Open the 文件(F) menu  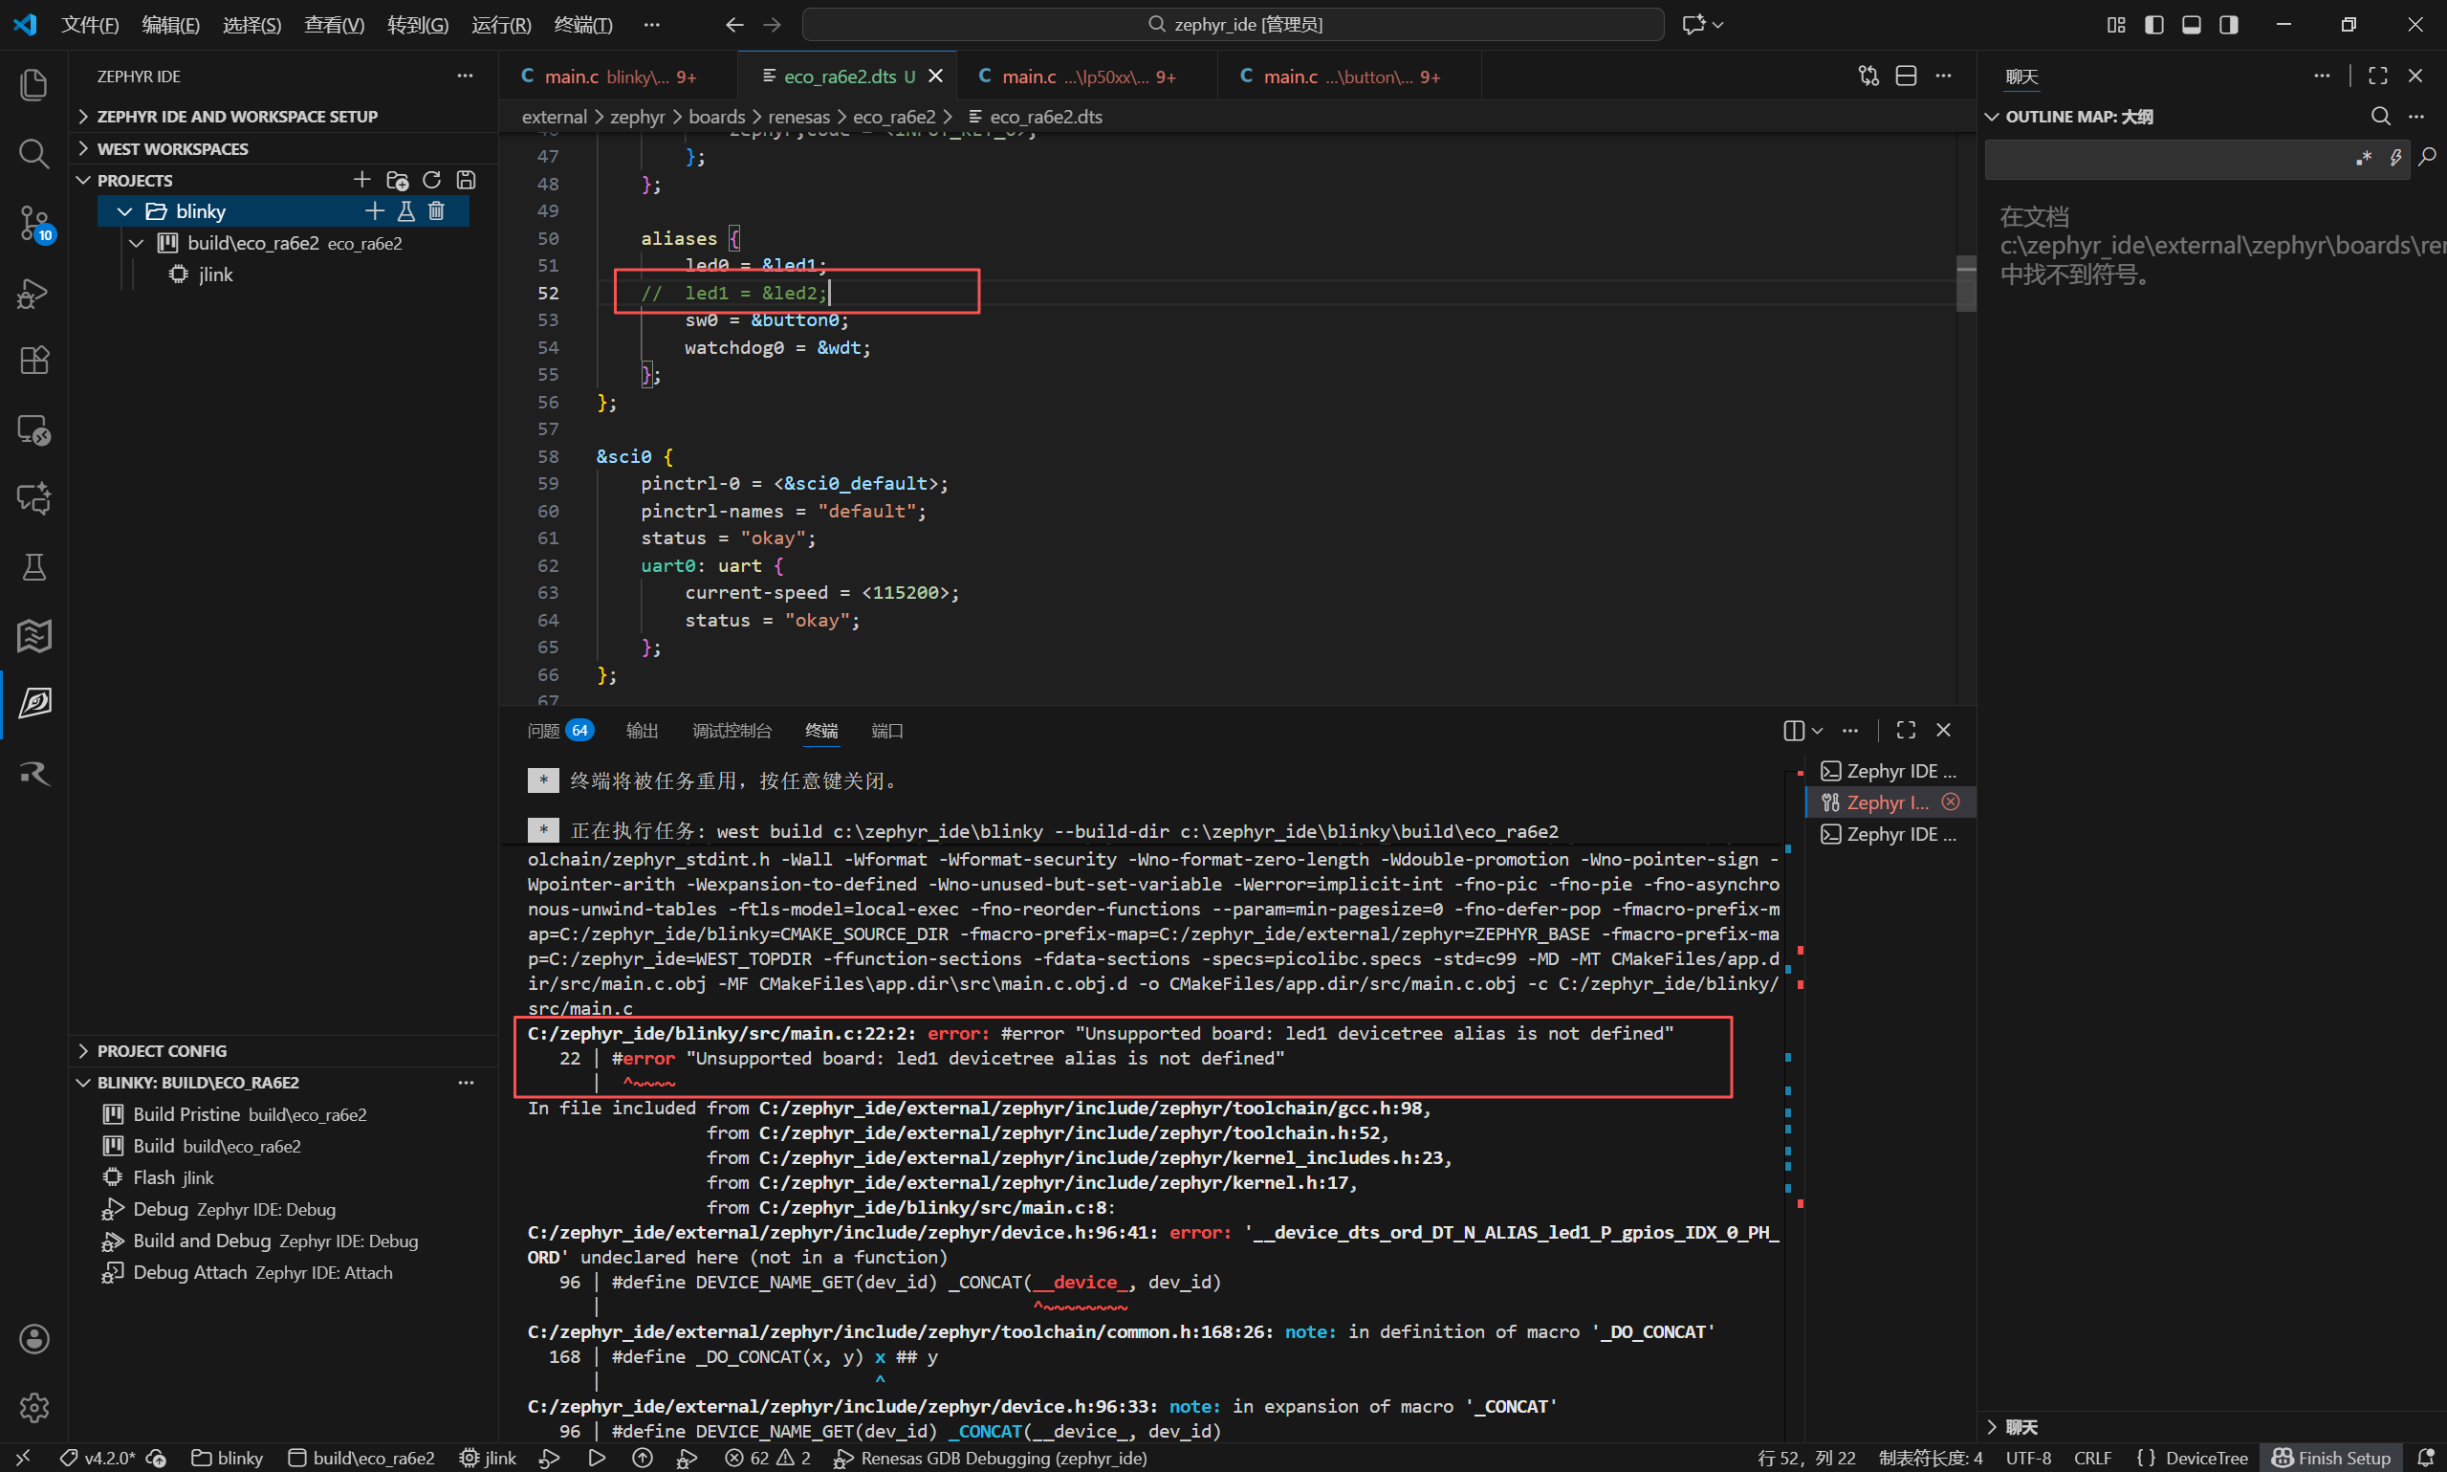[90, 25]
